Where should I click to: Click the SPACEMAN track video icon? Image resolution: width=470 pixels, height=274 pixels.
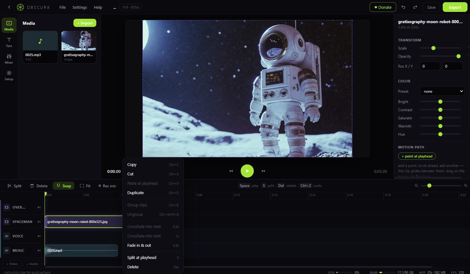[7, 222]
